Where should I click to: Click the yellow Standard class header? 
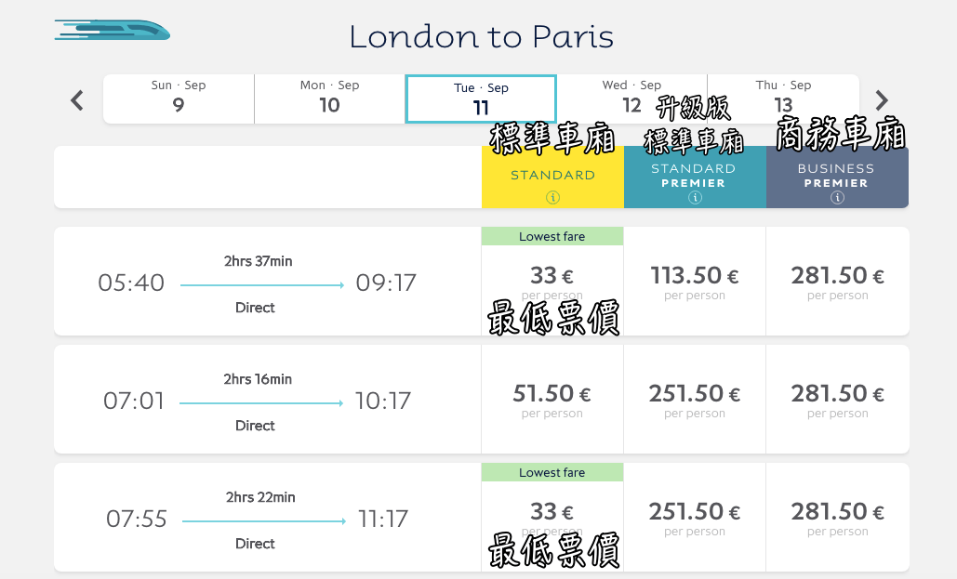click(552, 175)
